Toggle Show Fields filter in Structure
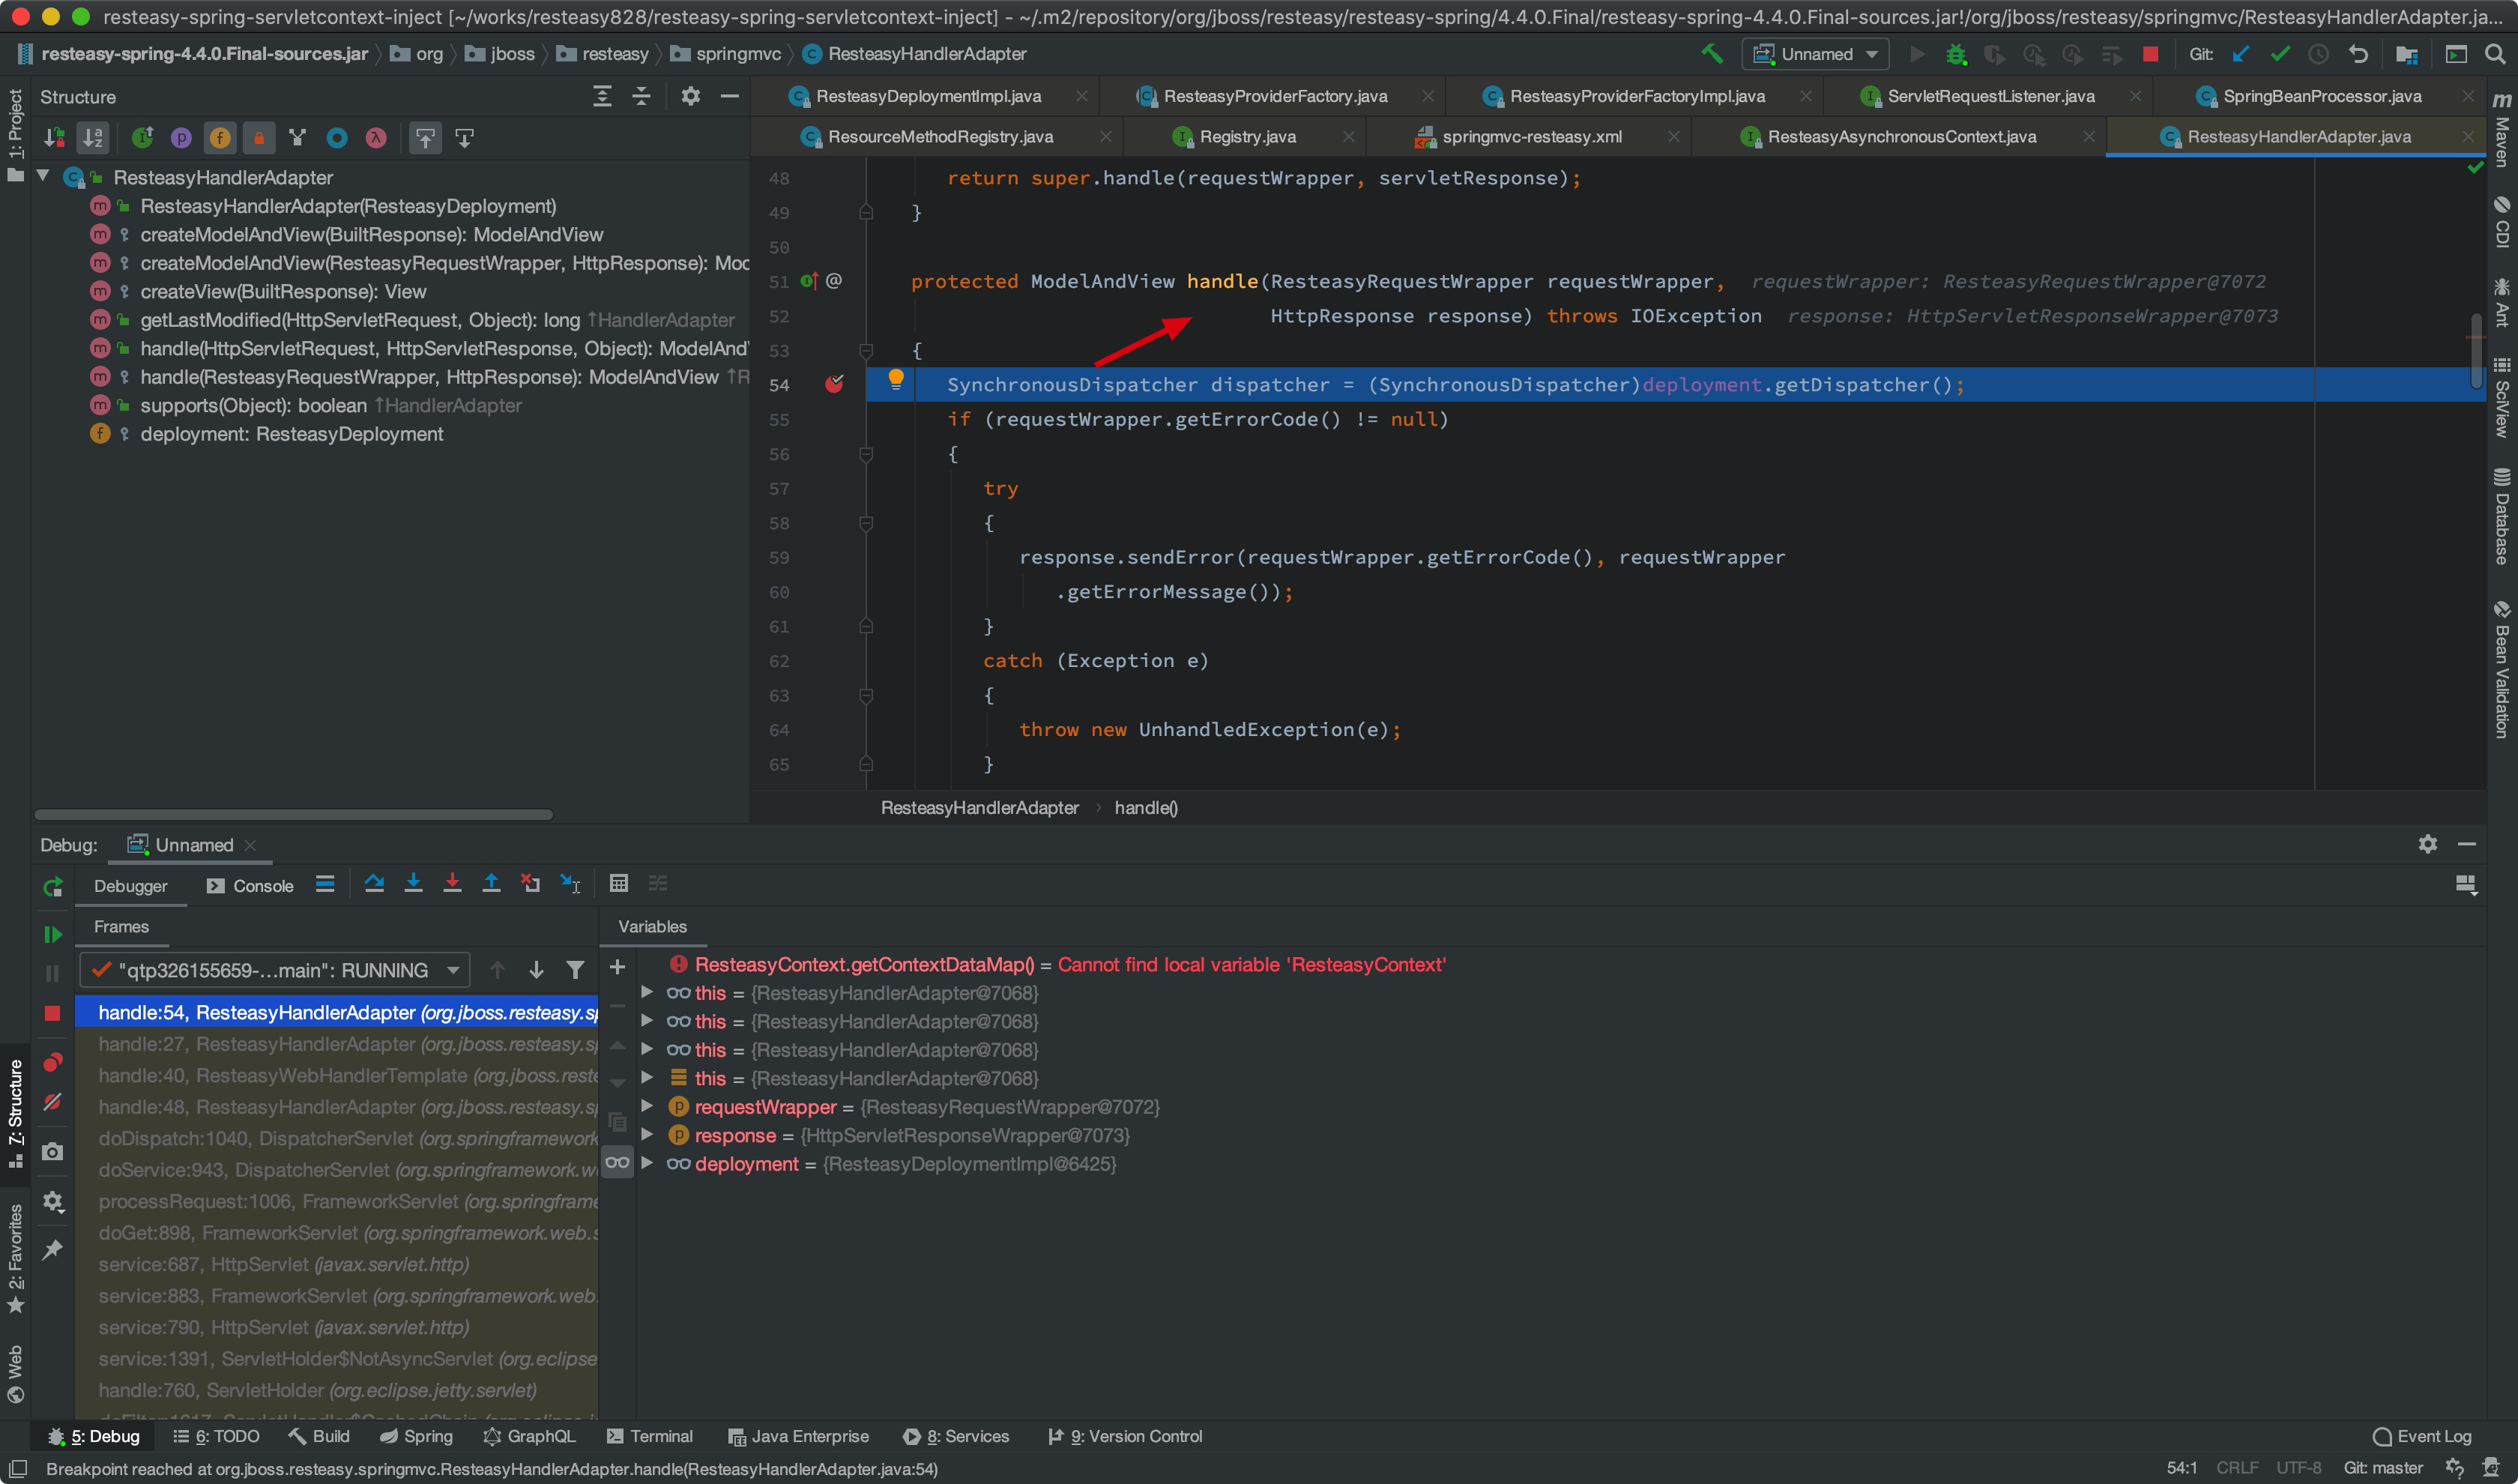 tap(220, 138)
